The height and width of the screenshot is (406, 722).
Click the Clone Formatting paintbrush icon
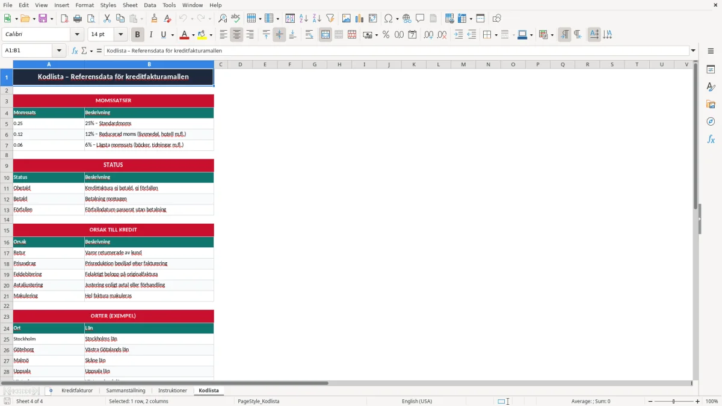pyautogui.click(x=154, y=19)
